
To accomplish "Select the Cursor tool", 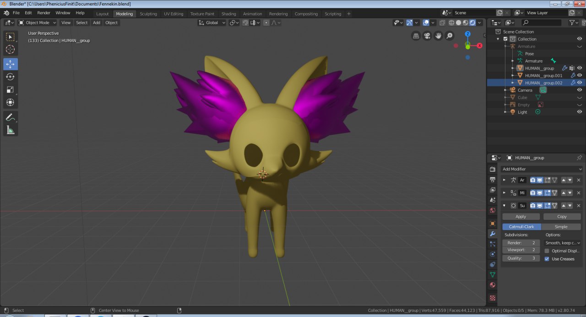I will click(10, 49).
